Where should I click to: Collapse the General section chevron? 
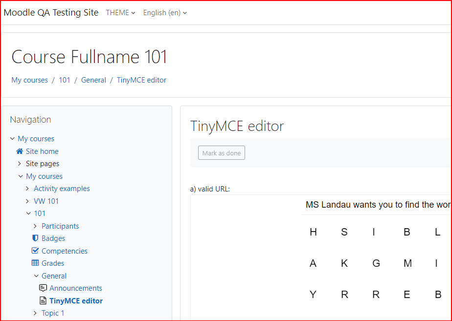pos(36,276)
